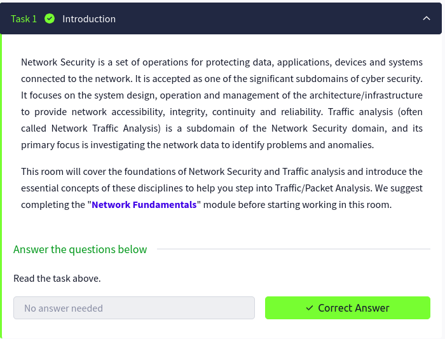This screenshot has width=445, height=339.
Task: Focus the "No answer needed" input field
Action: point(133,308)
